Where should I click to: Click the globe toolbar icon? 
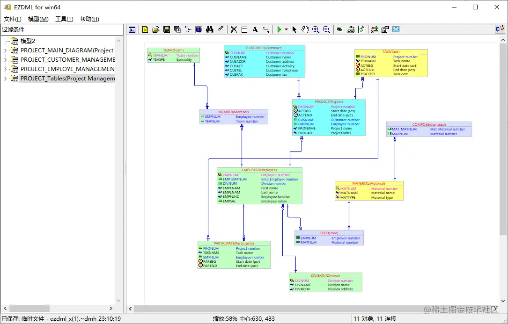tap(199, 30)
